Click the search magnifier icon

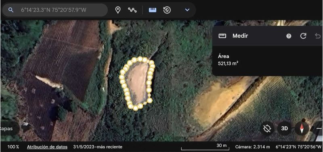pos(11,10)
